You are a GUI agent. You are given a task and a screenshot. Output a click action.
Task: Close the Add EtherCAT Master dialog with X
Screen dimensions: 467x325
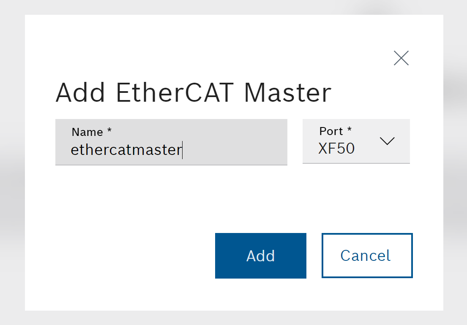point(401,58)
